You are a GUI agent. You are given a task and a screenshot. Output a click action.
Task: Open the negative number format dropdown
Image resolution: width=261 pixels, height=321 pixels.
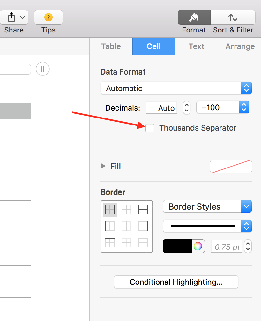[222, 108]
